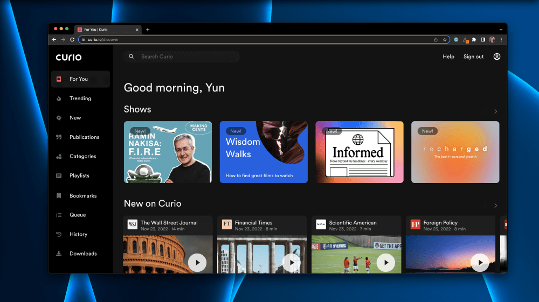Play the Foreign Policy article
This screenshot has height=302, width=539.
480,263
